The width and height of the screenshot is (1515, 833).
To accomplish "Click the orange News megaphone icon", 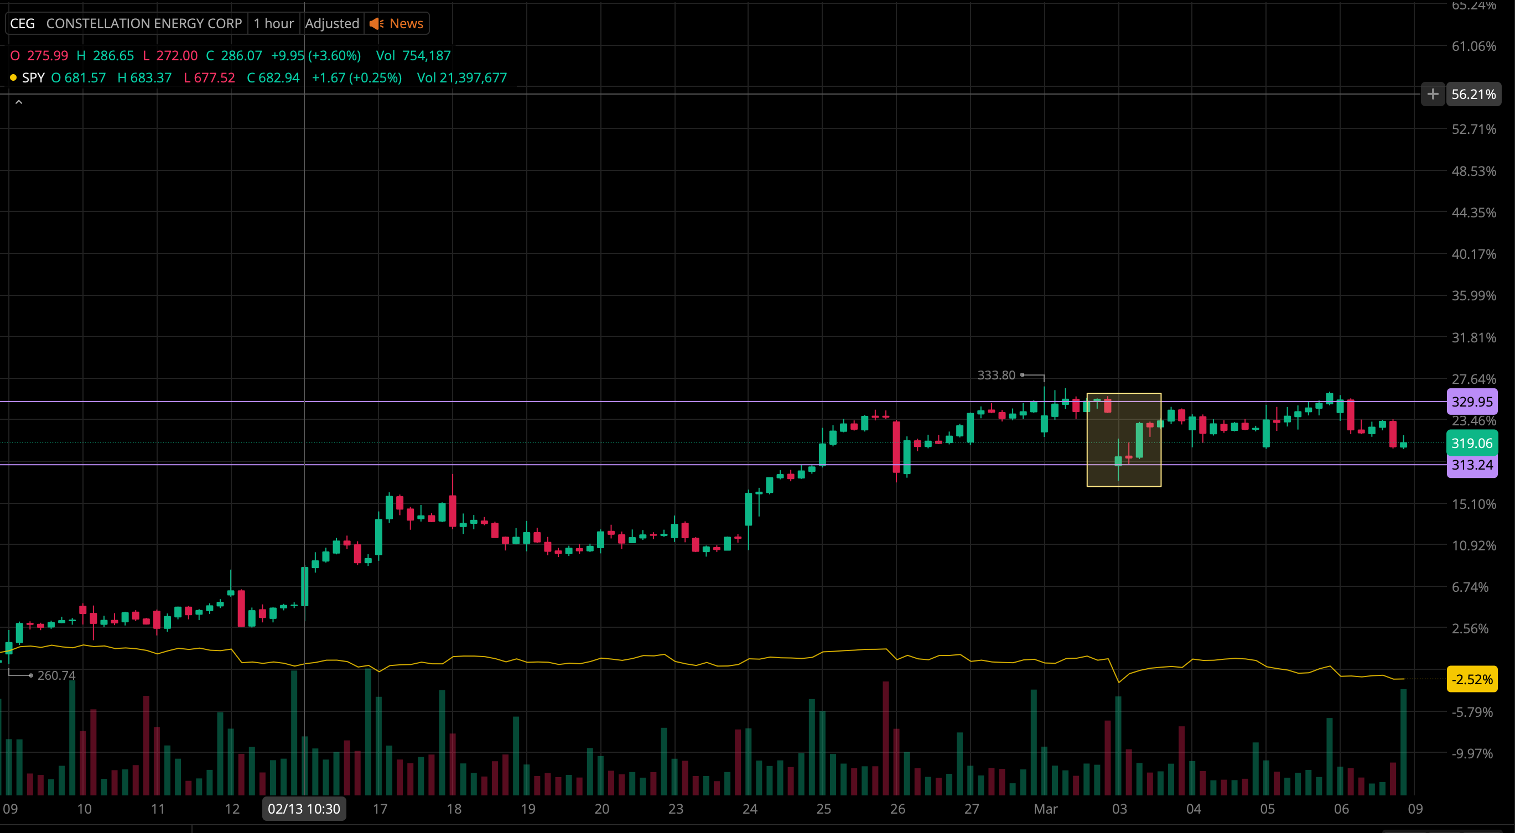I will pyautogui.click(x=376, y=24).
